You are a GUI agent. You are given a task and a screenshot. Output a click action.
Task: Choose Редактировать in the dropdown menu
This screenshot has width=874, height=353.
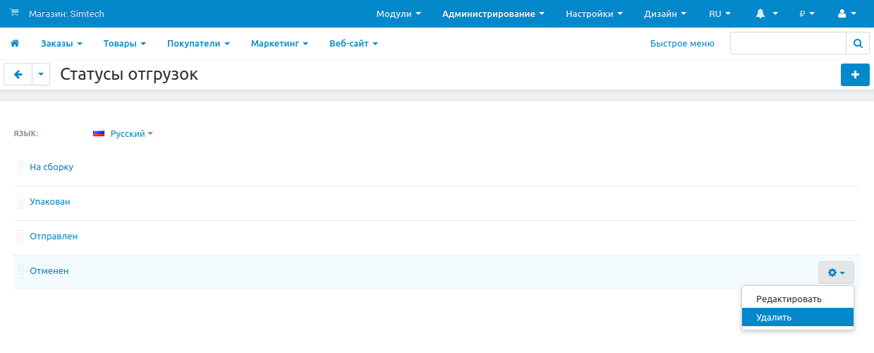(x=789, y=299)
